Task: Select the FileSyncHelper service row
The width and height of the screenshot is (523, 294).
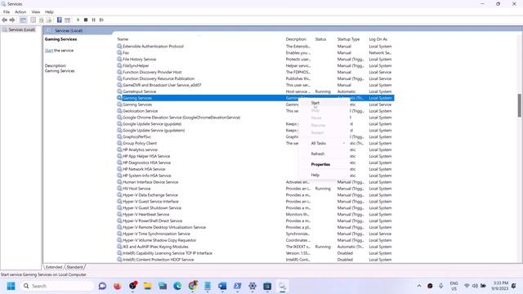Action: pyautogui.click(x=255, y=65)
